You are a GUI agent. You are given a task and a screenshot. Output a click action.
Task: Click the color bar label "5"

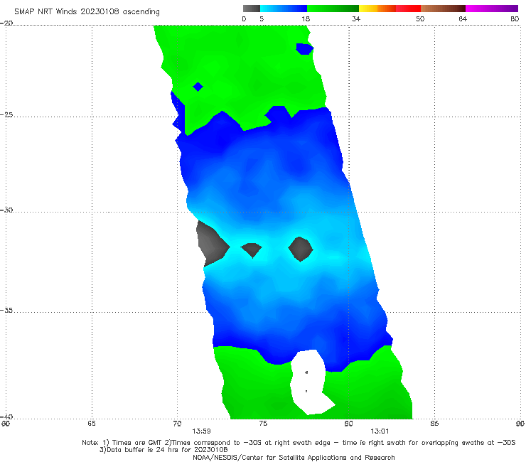[262, 18]
